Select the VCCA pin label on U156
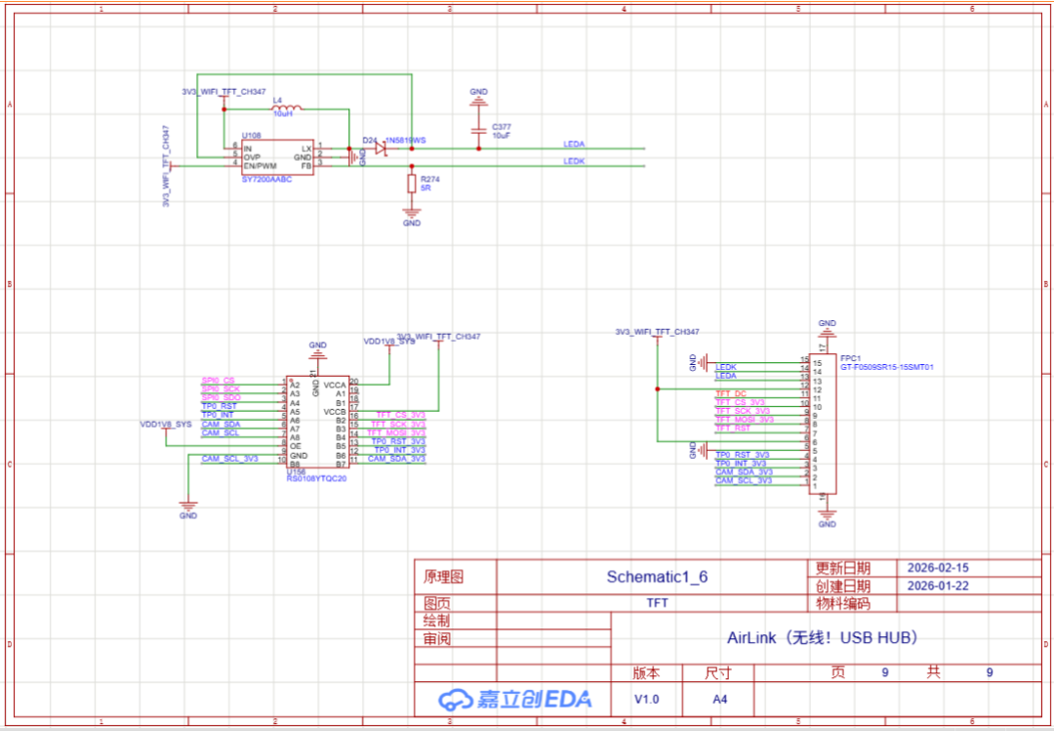1054x731 pixels. pyautogui.click(x=335, y=386)
